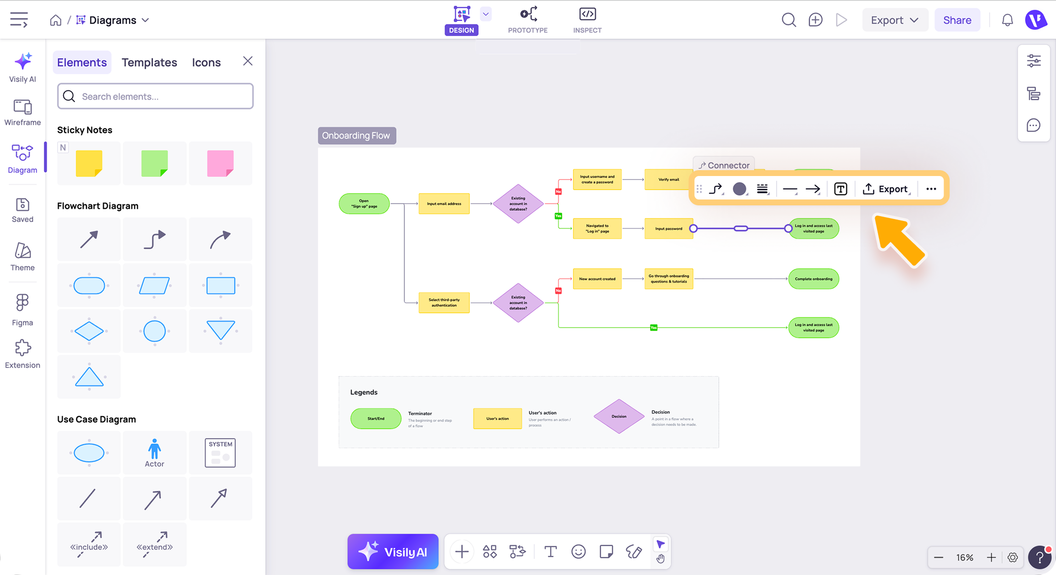The image size is (1056, 575).
Task: Open the hamburger main menu
Action: pos(19,20)
